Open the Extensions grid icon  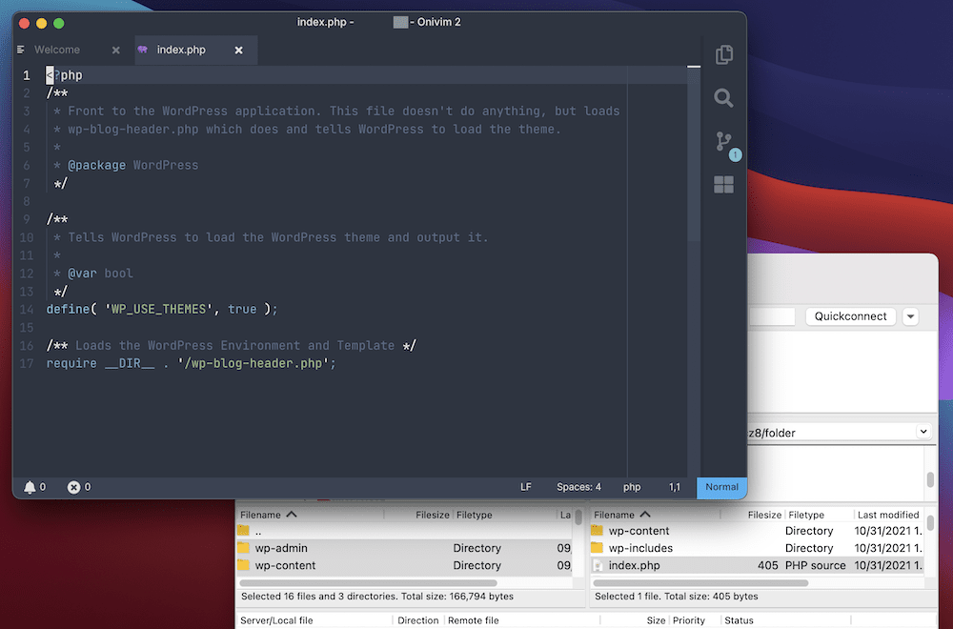[723, 184]
